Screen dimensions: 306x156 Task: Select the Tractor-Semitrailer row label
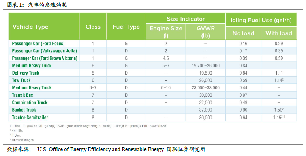click(x=30, y=117)
